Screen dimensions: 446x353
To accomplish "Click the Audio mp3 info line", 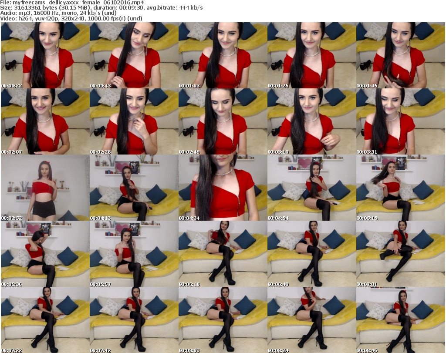I will tap(58, 13).
